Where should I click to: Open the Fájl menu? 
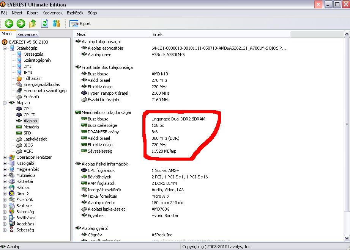(x=4, y=13)
